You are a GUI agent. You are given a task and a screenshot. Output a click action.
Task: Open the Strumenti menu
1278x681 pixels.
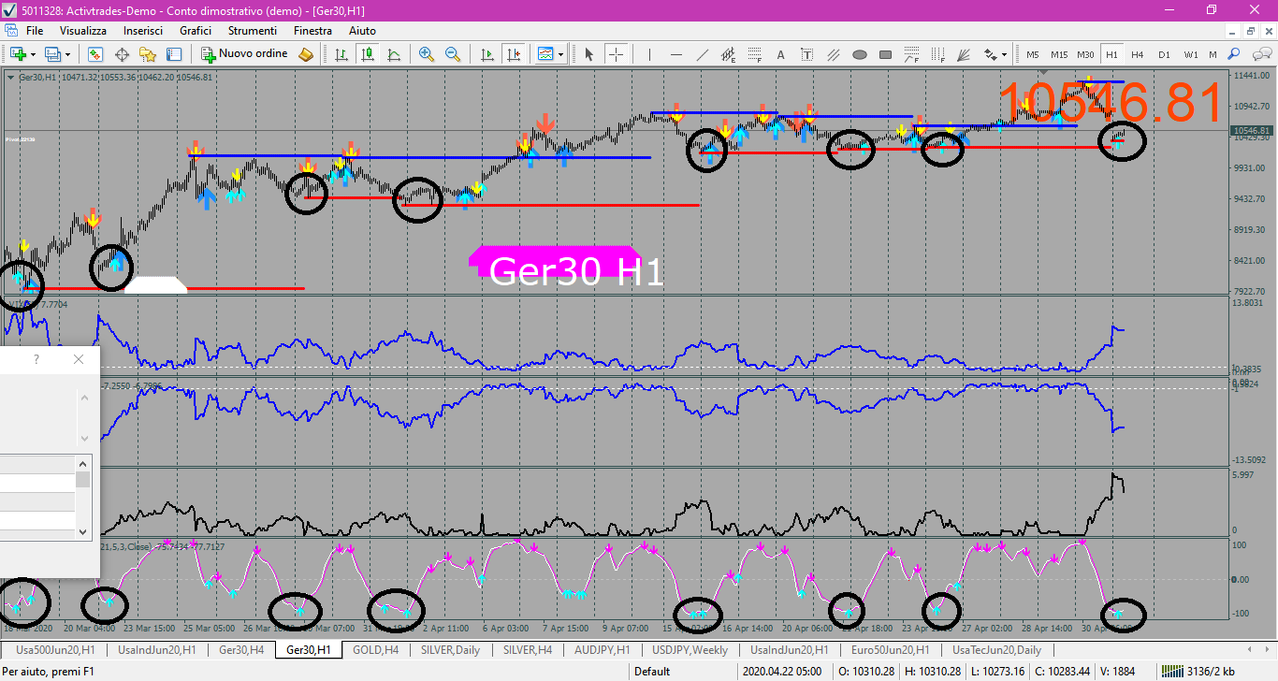253,31
